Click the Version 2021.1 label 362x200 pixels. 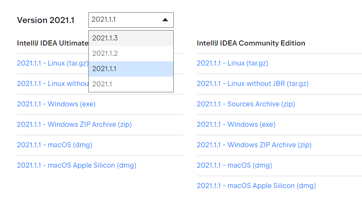pos(45,20)
